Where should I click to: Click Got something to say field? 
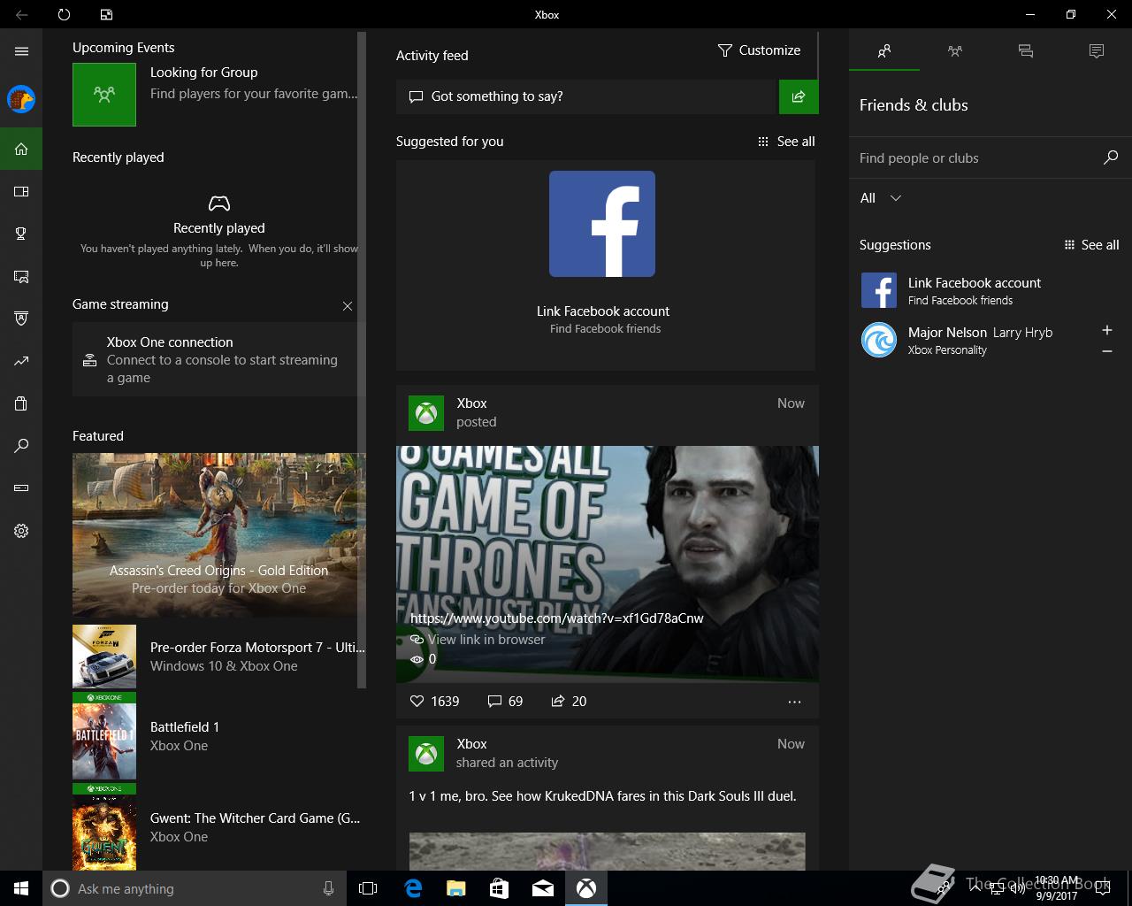point(585,96)
